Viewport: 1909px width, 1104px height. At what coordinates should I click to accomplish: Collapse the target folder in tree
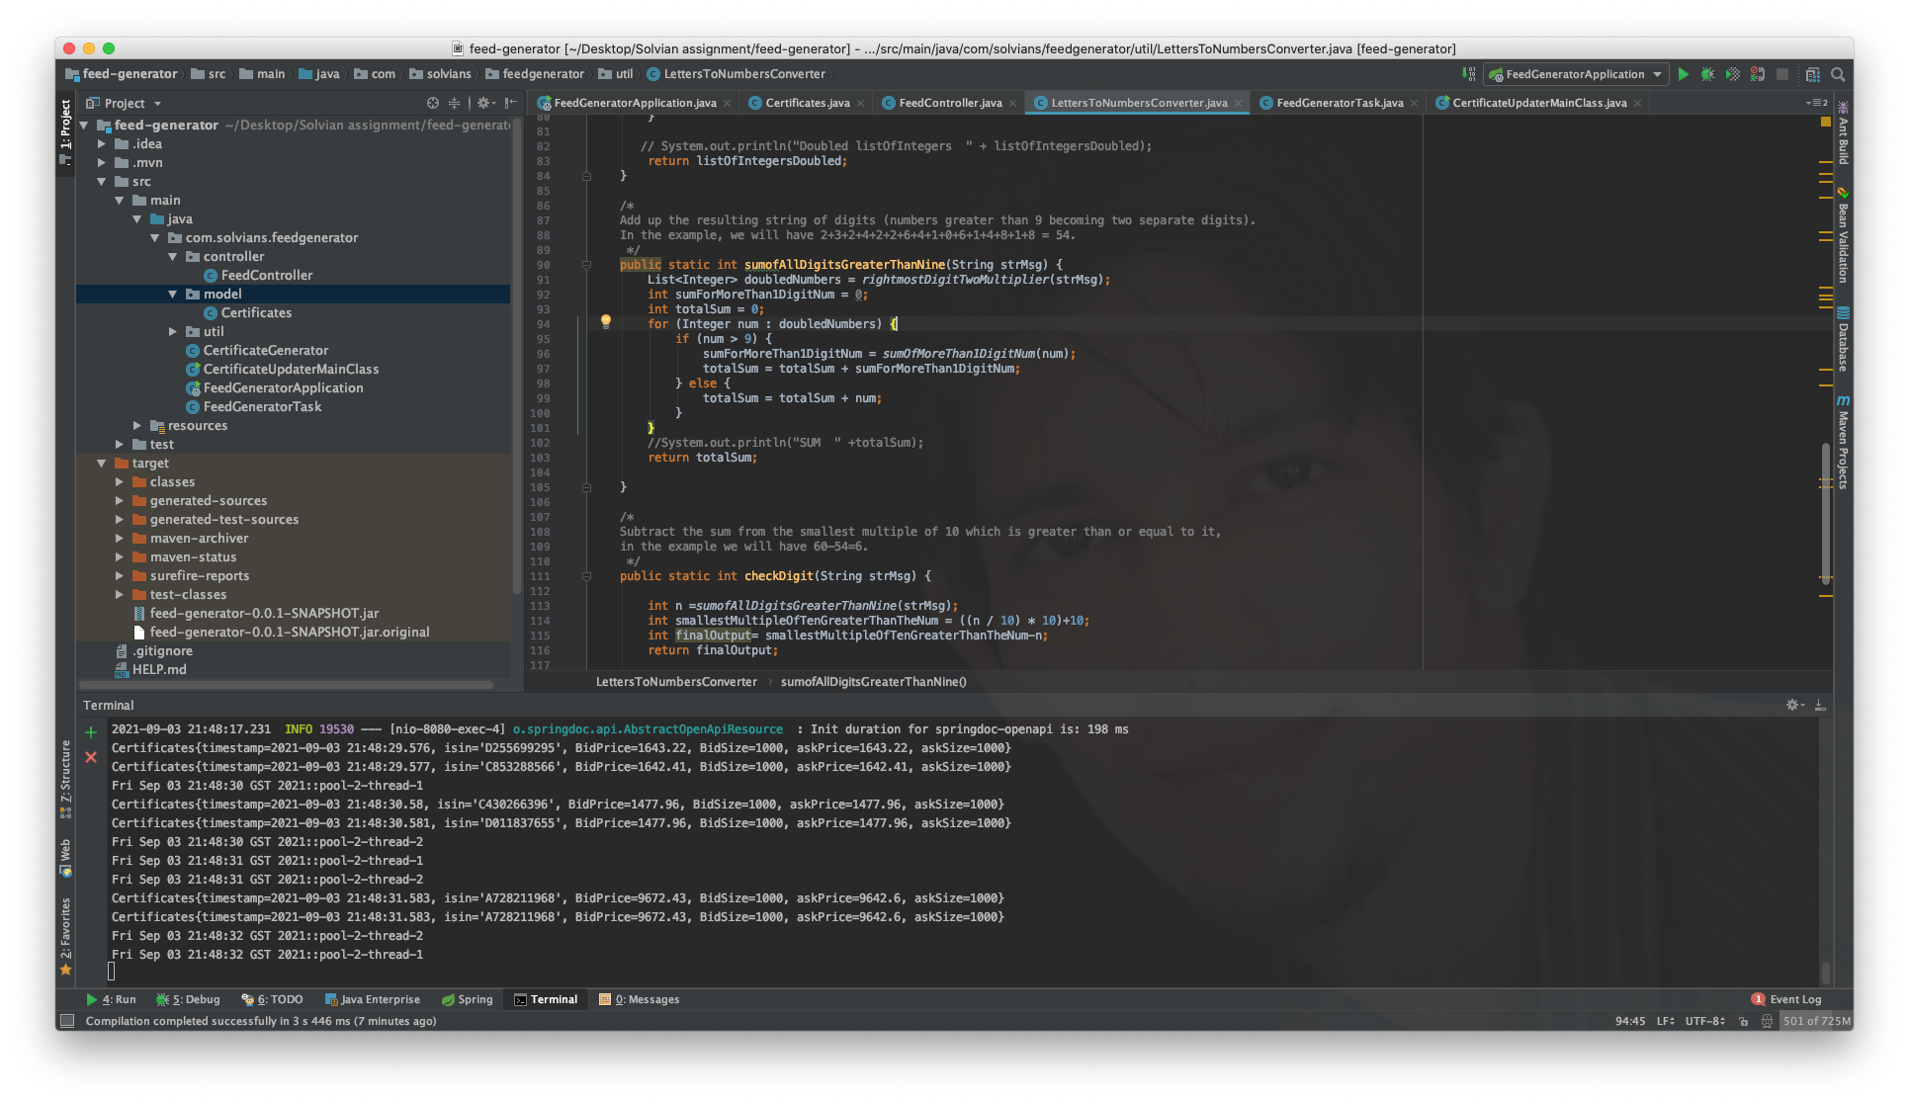click(x=101, y=464)
